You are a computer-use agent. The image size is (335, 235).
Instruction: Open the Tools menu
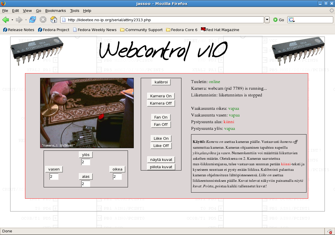(74, 11)
